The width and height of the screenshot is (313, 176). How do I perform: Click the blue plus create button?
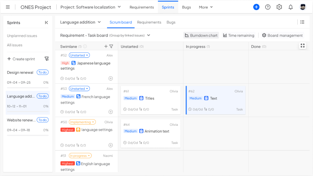(256, 7)
